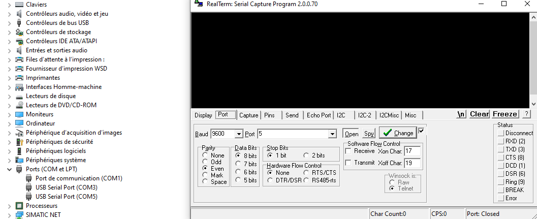Click the Lecteurs de DVD/CD-ROM icon
The height and width of the screenshot is (219, 537).
point(19,105)
